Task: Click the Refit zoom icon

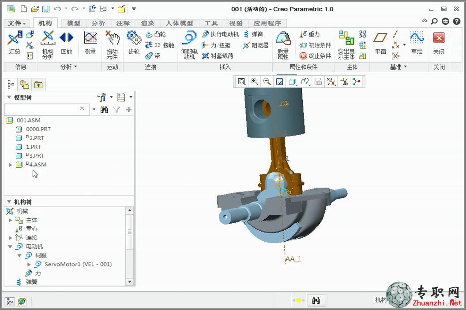Action: pos(242,81)
